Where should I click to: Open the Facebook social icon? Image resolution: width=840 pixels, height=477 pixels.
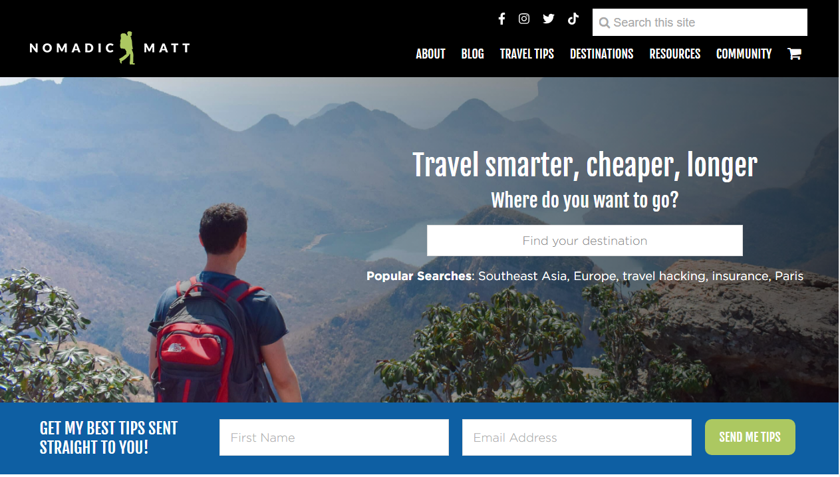pos(501,19)
